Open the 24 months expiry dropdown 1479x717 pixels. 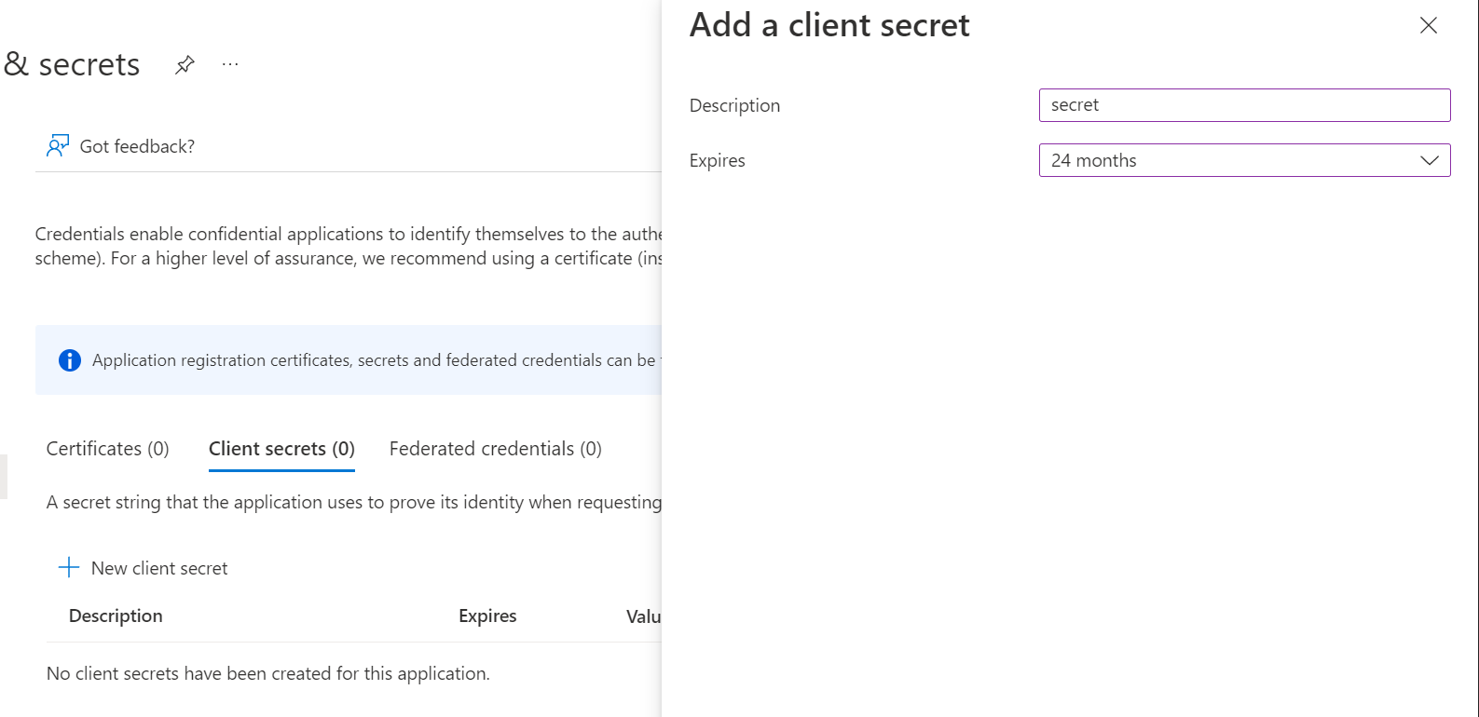click(x=1244, y=160)
